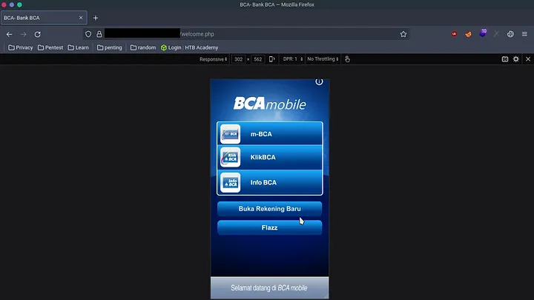Image resolution: width=534 pixels, height=300 pixels.
Task: Rotate the responsive viewport
Action: click(271, 59)
